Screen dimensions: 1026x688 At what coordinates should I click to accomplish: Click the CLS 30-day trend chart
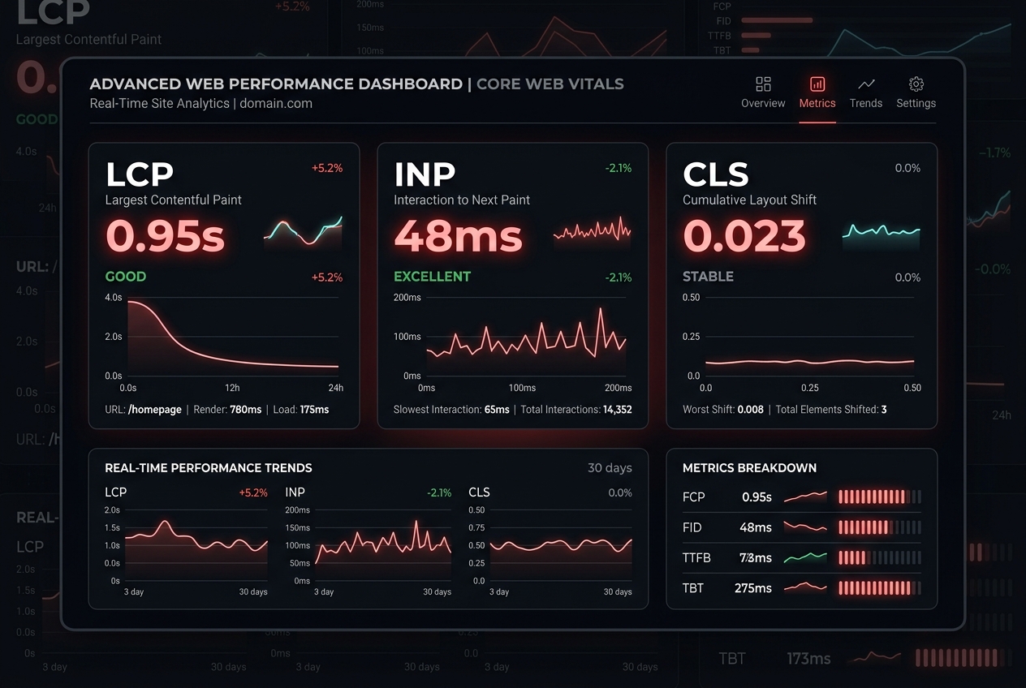click(561, 546)
